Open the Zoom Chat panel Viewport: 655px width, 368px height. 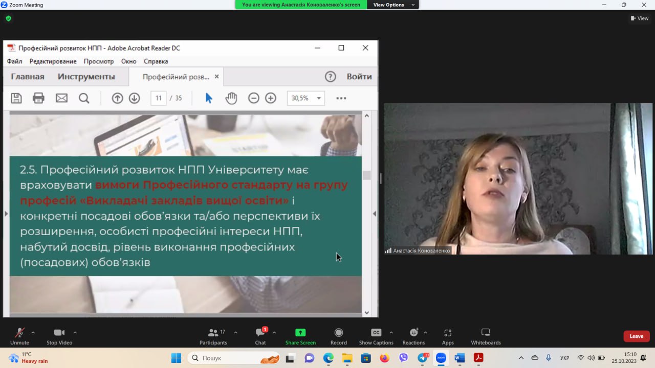pos(260,336)
